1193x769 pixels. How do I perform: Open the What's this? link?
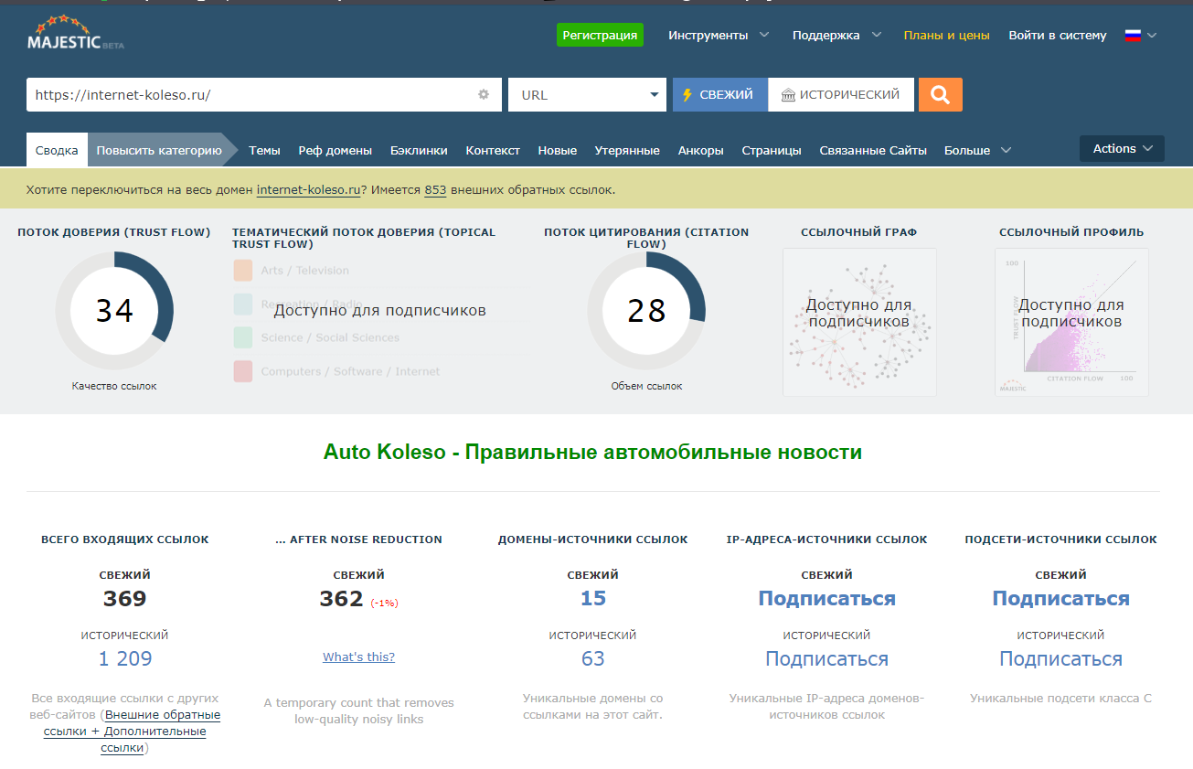[x=359, y=657]
